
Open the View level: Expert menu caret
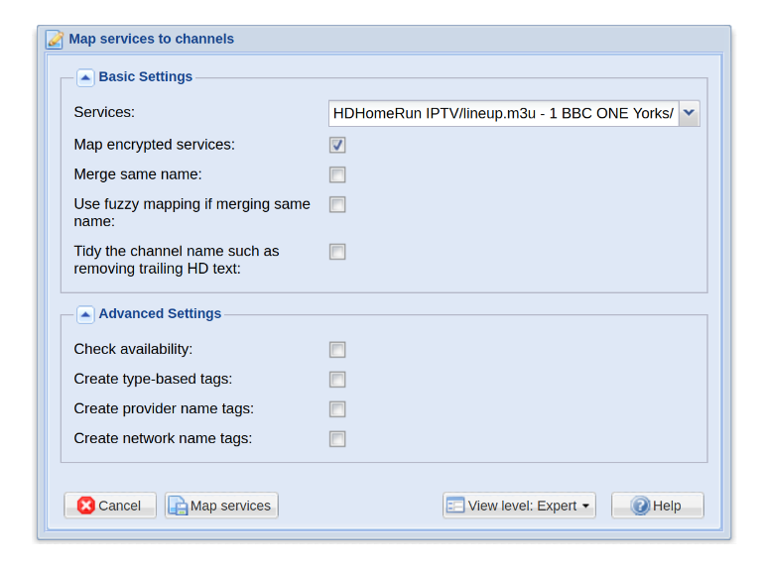pyautogui.click(x=585, y=507)
